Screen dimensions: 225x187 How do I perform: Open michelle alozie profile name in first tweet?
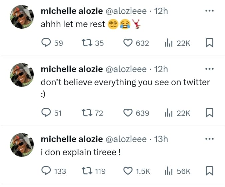point(72,11)
